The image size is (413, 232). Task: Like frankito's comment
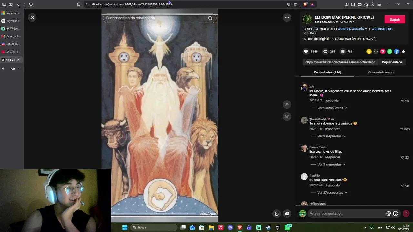402,186
